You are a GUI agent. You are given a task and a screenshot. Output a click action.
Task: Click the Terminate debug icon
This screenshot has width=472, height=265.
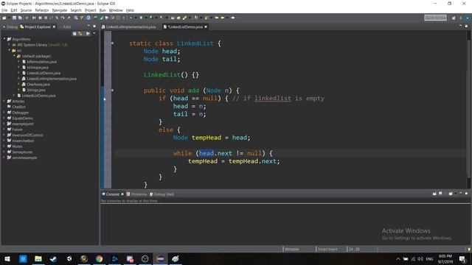tap(46, 18)
